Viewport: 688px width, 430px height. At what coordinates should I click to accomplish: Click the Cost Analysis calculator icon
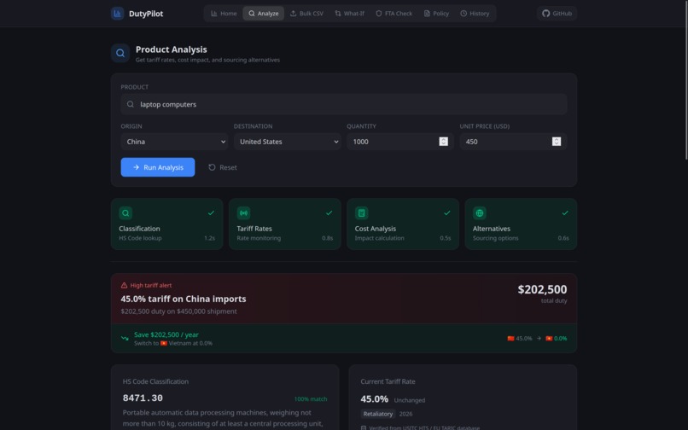[362, 213]
